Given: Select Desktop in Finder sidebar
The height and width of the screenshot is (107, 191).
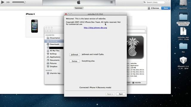Looking at the screenshot, I should coord(54,41).
